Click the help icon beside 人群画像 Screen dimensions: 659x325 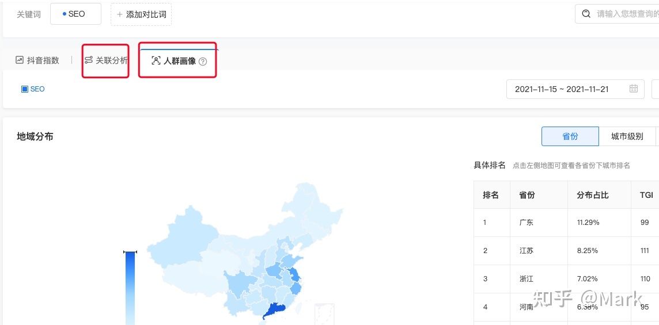pos(203,62)
